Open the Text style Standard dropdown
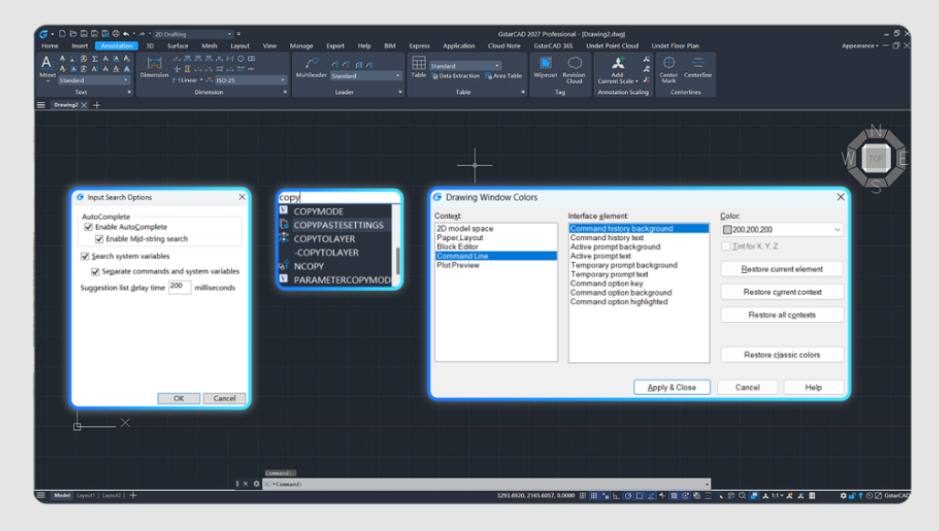The height and width of the screenshot is (531, 939). [93, 80]
